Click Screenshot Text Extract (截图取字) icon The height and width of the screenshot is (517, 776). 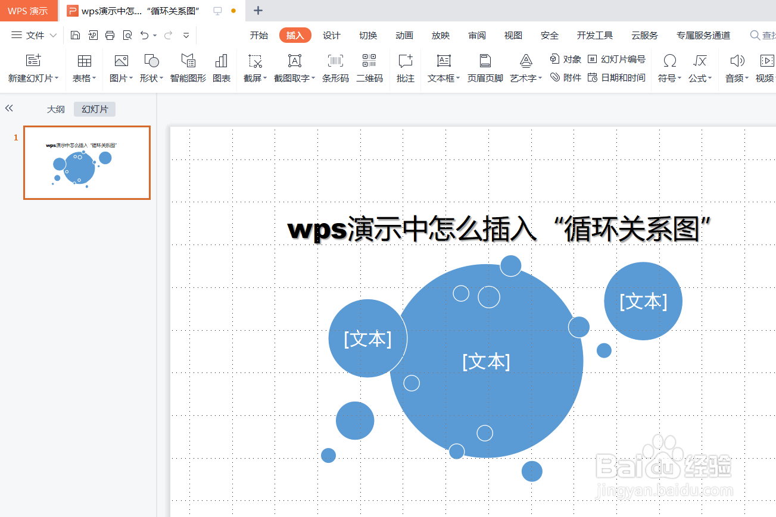pos(294,60)
